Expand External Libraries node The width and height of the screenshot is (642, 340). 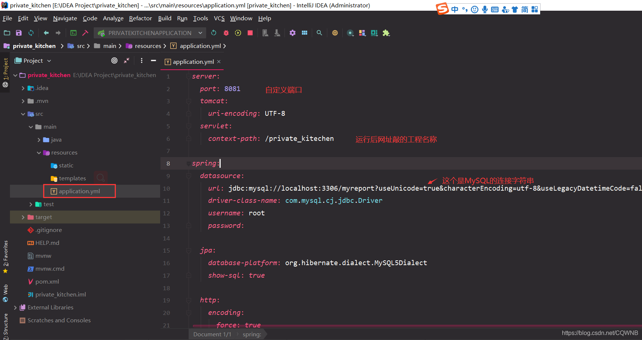(15, 308)
